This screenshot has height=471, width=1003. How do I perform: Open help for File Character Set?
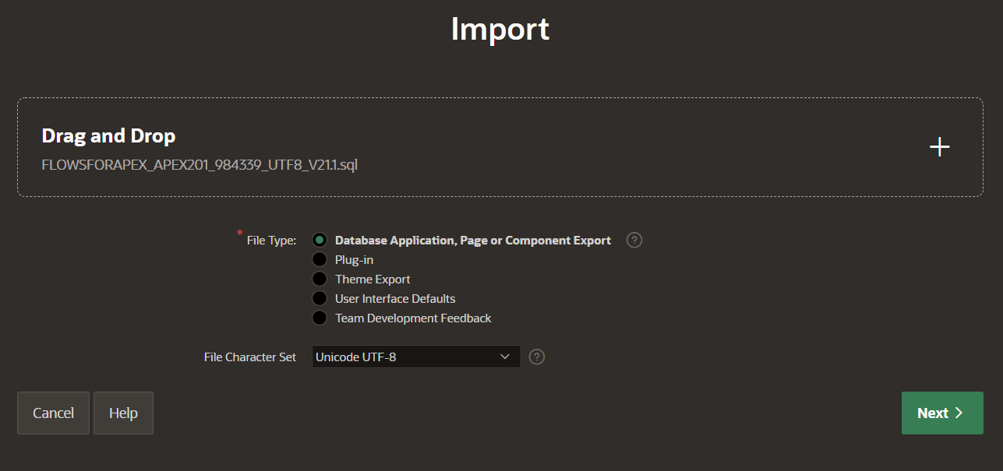point(537,357)
